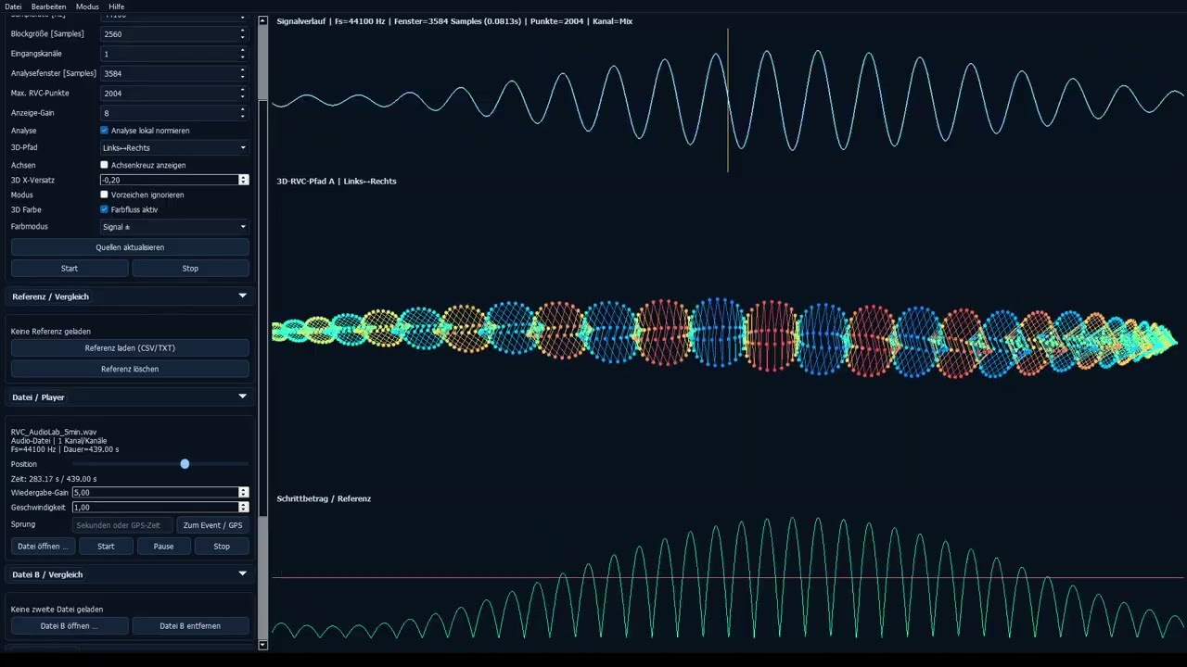Adjust the Anzeige-Gain spinner arrows
The height and width of the screenshot is (667, 1187).
tap(243, 113)
